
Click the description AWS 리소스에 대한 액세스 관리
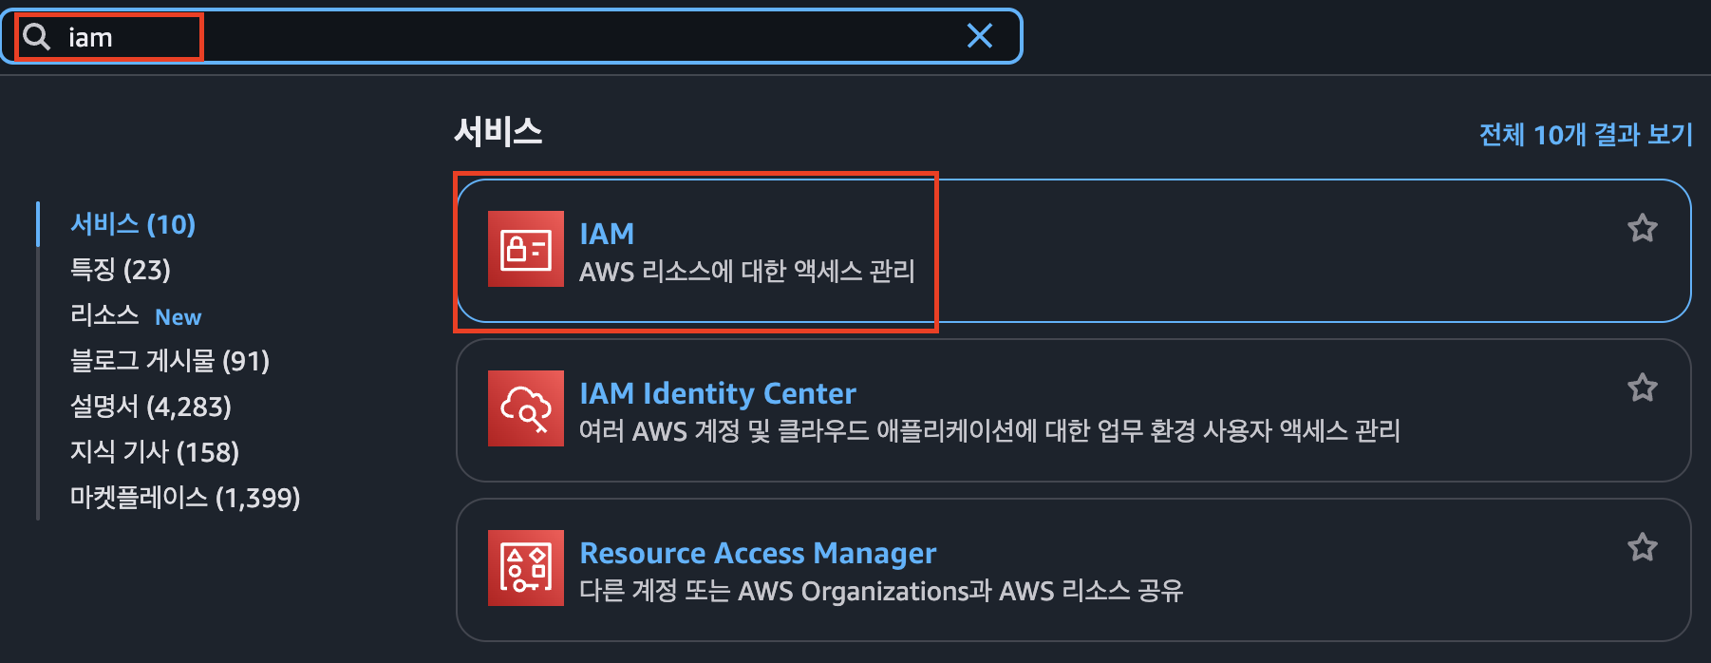coord(747,272)
